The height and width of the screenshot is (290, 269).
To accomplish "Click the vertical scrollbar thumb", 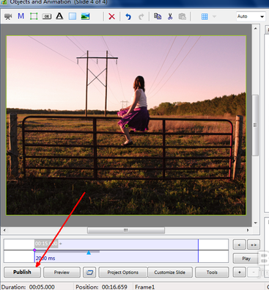I will (x=255, y=126).
